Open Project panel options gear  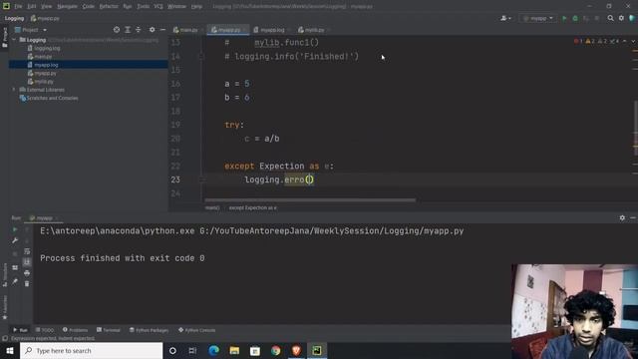pyautogui.click(x=152, y=30)
